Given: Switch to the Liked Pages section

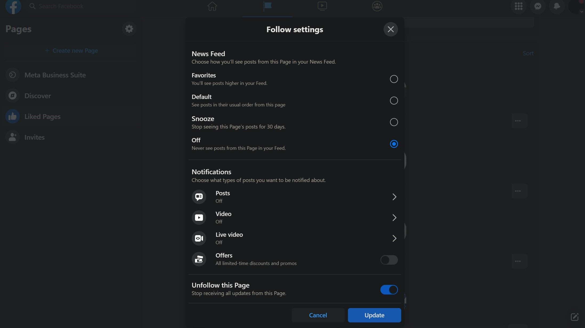Looking at the screenshot, I should point(42,117).
